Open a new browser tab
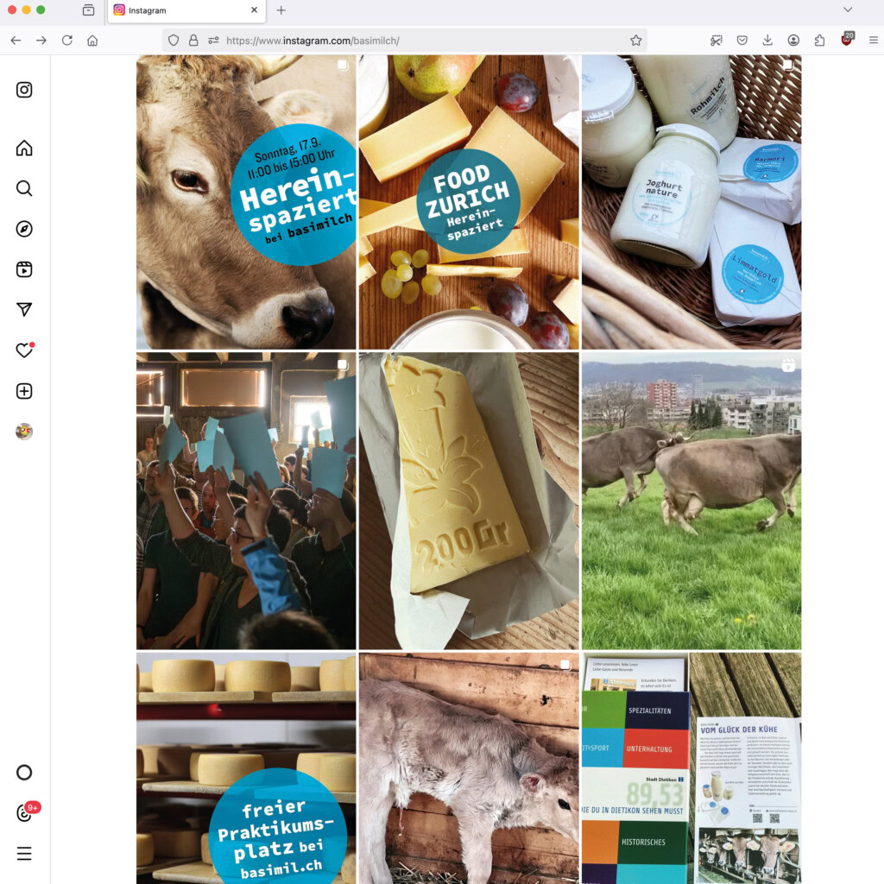This screenshot has width=884, height=884. click(x=281, y=10)
